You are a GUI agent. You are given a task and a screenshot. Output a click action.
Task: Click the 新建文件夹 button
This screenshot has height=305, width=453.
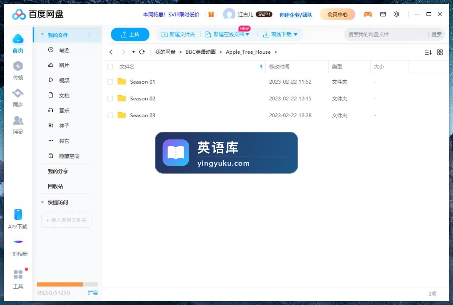click(x=178, y=34)
